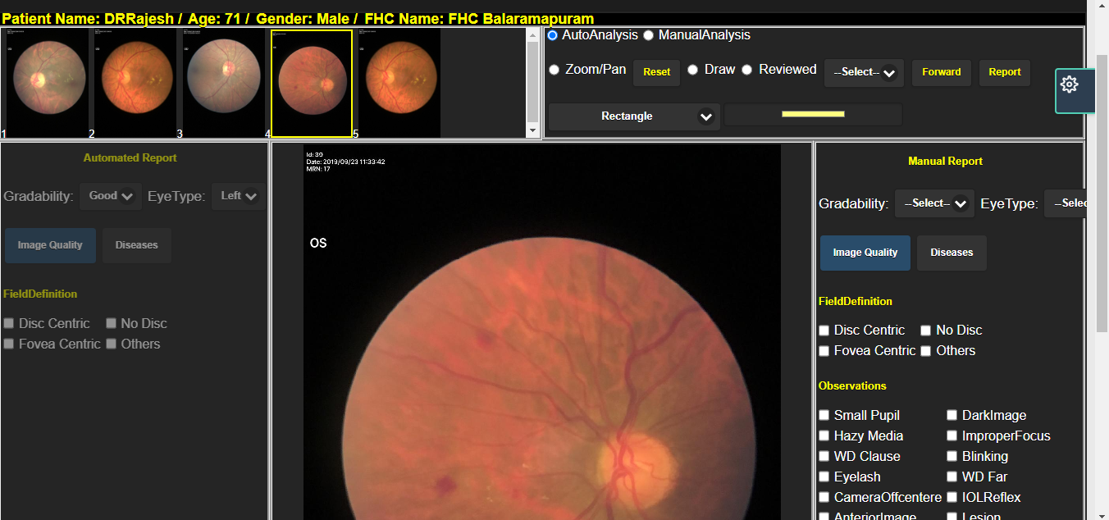This screenshot has width=1109, height=520.
Task: Check the Small Pupil observation
Action: pos(824,416)
